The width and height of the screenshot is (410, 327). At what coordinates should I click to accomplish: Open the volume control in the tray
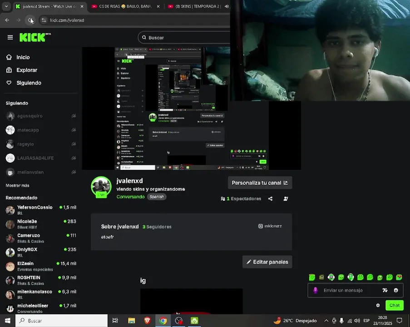pos(357,321)
